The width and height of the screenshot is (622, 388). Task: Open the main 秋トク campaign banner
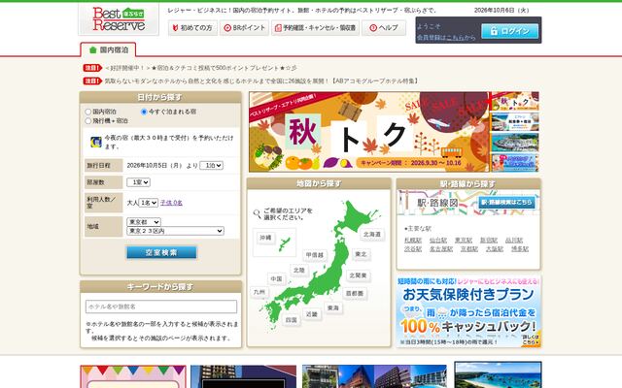(369, 132)
